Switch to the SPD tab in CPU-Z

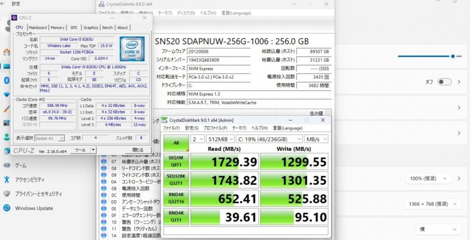tap(74, 28)
